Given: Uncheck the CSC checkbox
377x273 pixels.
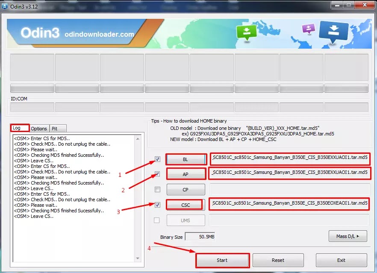Looking at the screenshot, I should [157, 205].
